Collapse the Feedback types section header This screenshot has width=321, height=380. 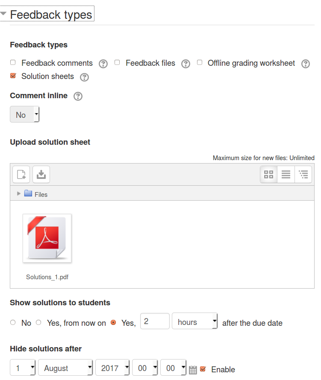(x=47, y=15)
